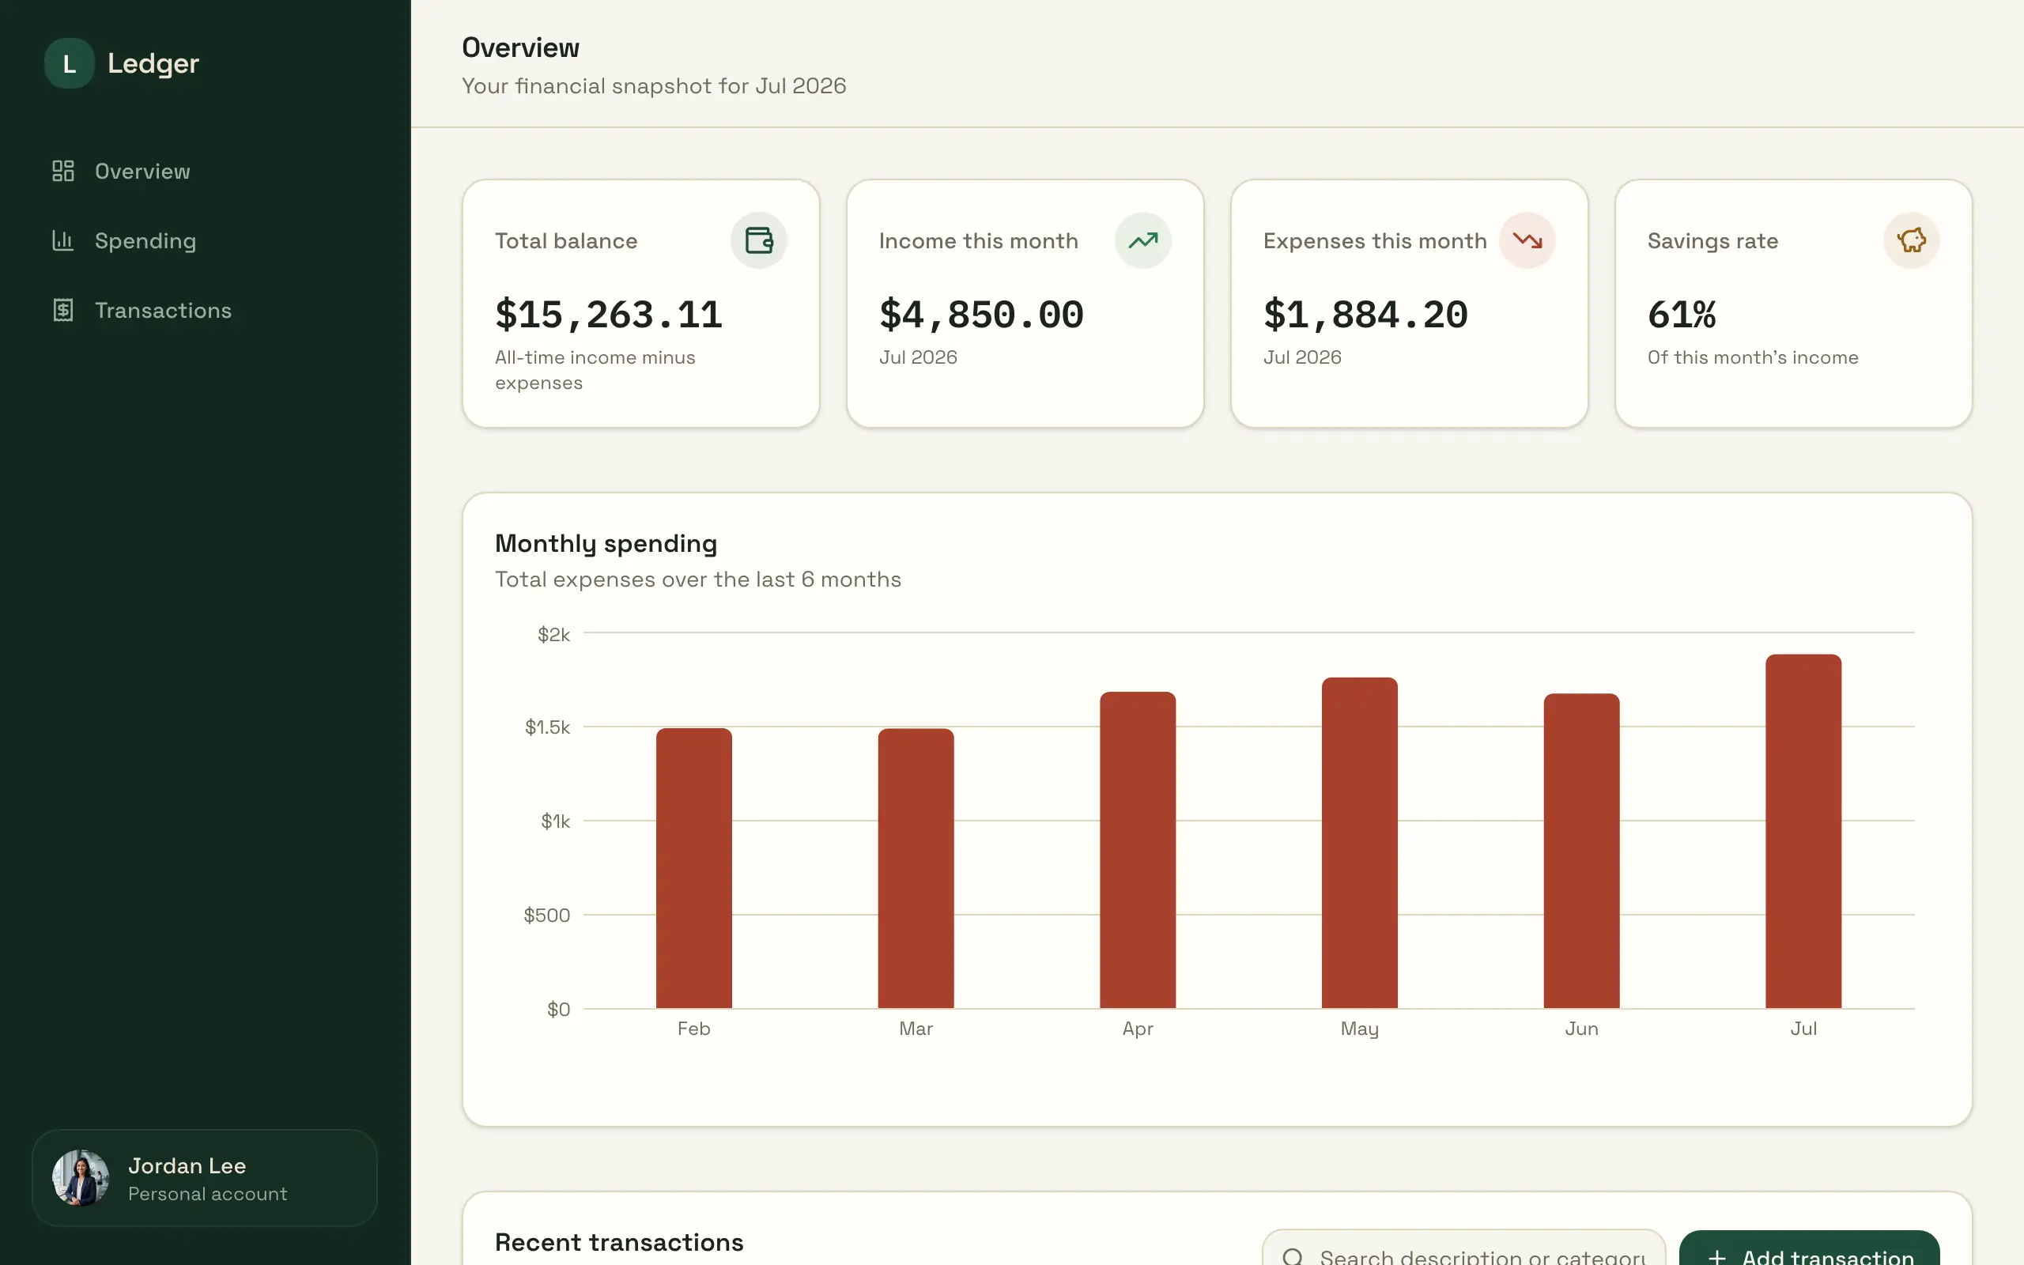Click the $4,850.00 income value
This screenshot has height=1265, width=2024.
pos(981,315)
